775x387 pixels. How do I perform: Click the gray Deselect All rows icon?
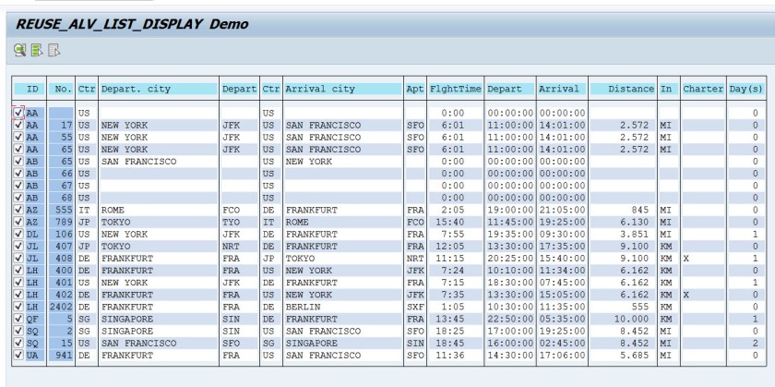coord(54,50)
